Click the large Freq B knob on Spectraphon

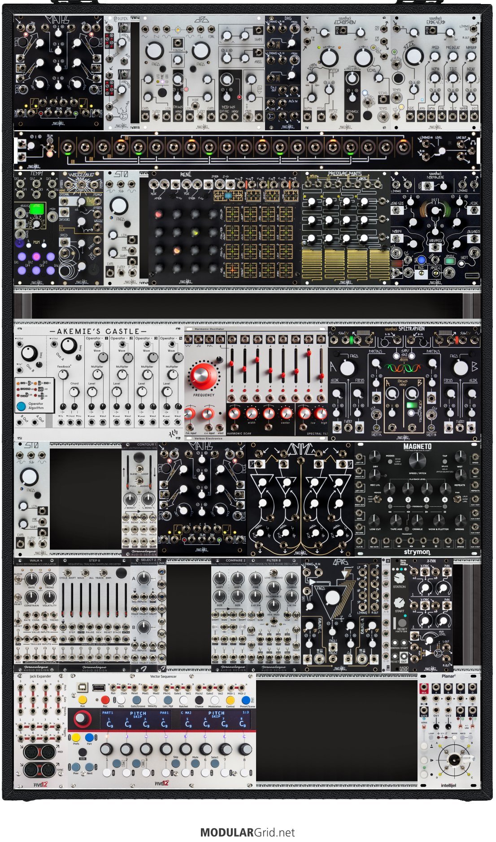point(461,368)
